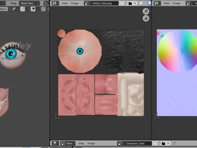
Task: Expand the 3D viewport sidebar arrow
Action: (x=48, y=17)
